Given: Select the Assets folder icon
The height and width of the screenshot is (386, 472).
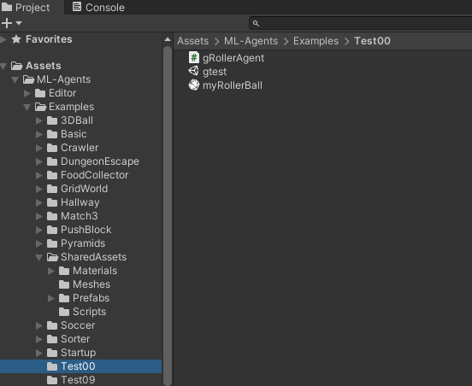Looking at the screenshot, I should (16, 66).
